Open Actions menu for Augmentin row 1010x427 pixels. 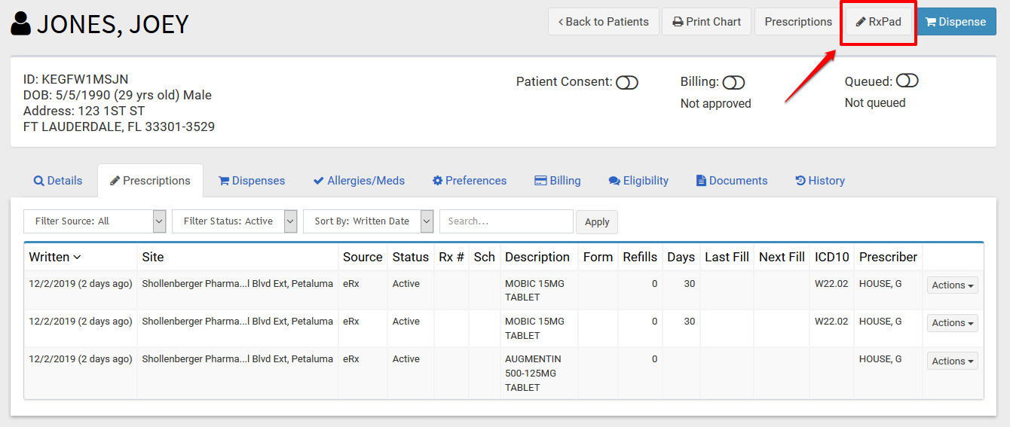[952, 361]
